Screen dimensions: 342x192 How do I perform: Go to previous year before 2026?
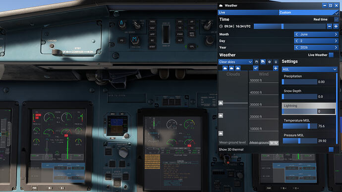pyautogui.click(x=296, y=48)
